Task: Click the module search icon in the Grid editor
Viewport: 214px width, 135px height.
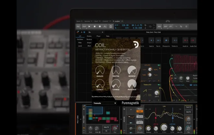Action: 89,32
